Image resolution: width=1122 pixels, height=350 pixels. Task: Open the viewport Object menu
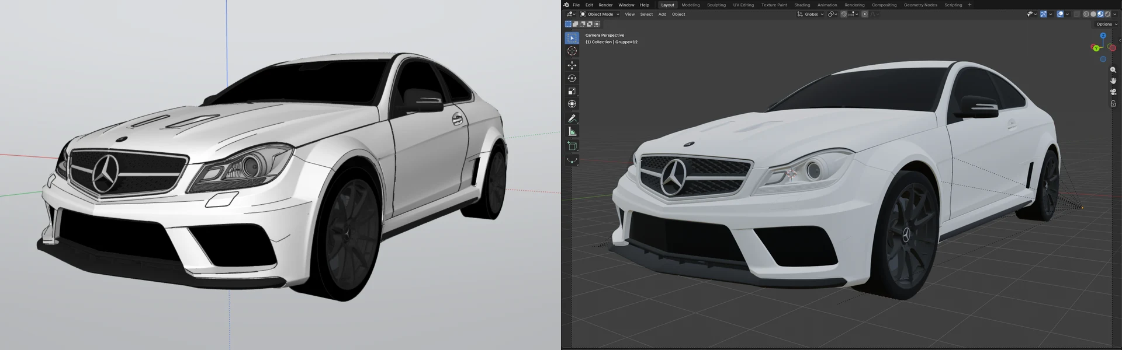coord(678,14)
